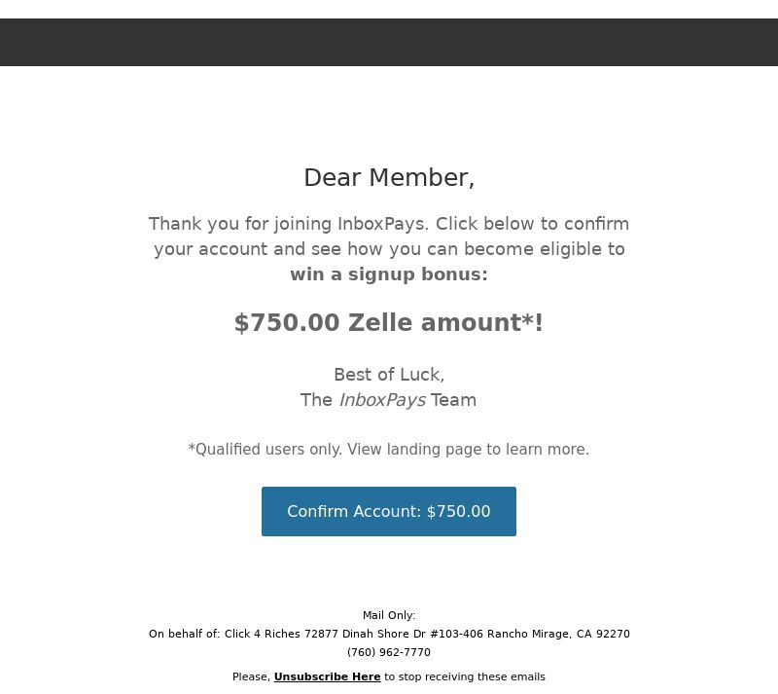Image resolution: width=778 pixels, height=694 pixels.
Task: Click the word Team in the signature
Action: click(453, 400)
